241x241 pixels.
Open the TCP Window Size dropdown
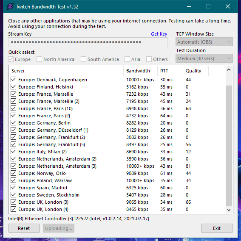coord(204,42)
